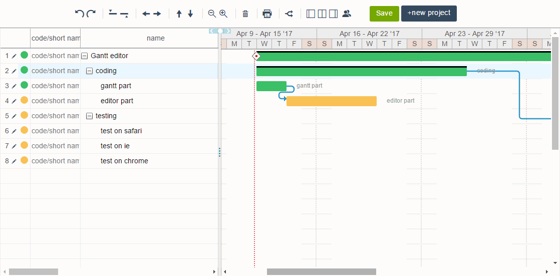Click the code field in the testing row

pos(56,116)
